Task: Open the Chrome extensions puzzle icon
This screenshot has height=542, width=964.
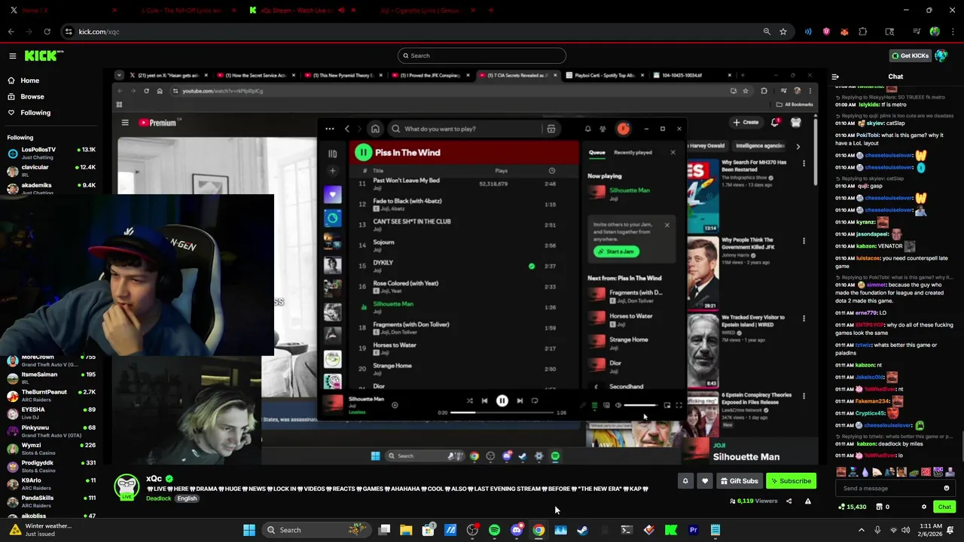Action: (x=863, y=32)
